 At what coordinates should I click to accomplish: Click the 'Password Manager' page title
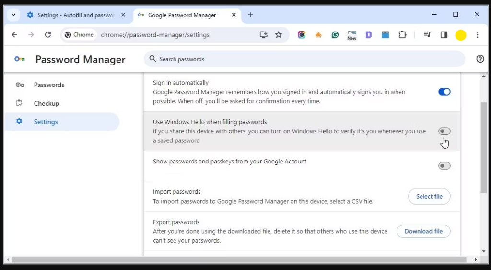pyautogui.click(x=81, y=59)
